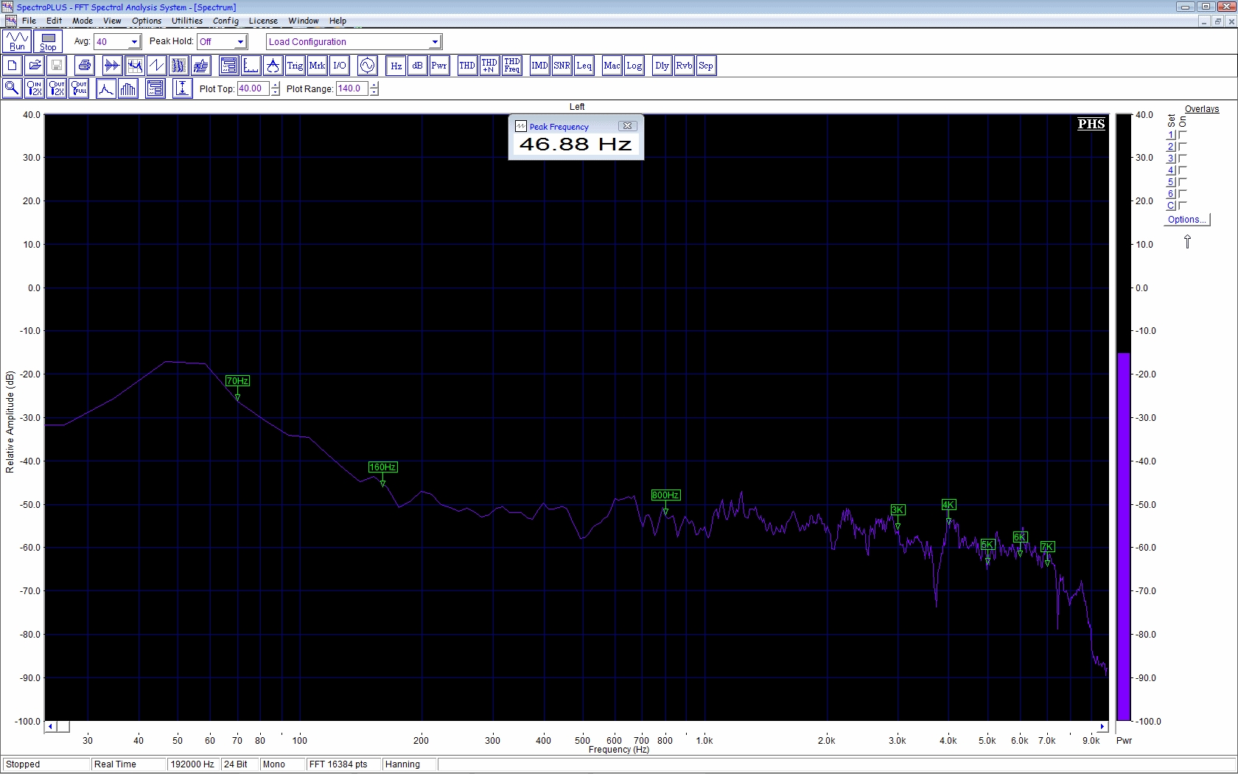Enable overlay 1 checkbox

(x=1183, y=135)
